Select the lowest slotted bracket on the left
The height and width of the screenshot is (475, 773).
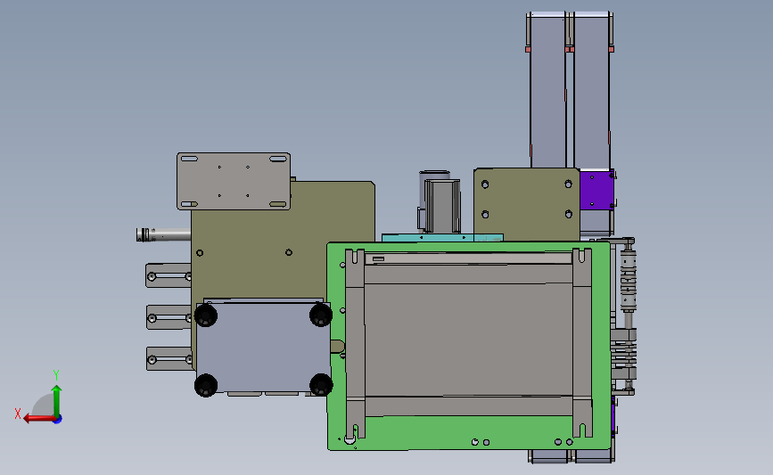click(169, 359)
